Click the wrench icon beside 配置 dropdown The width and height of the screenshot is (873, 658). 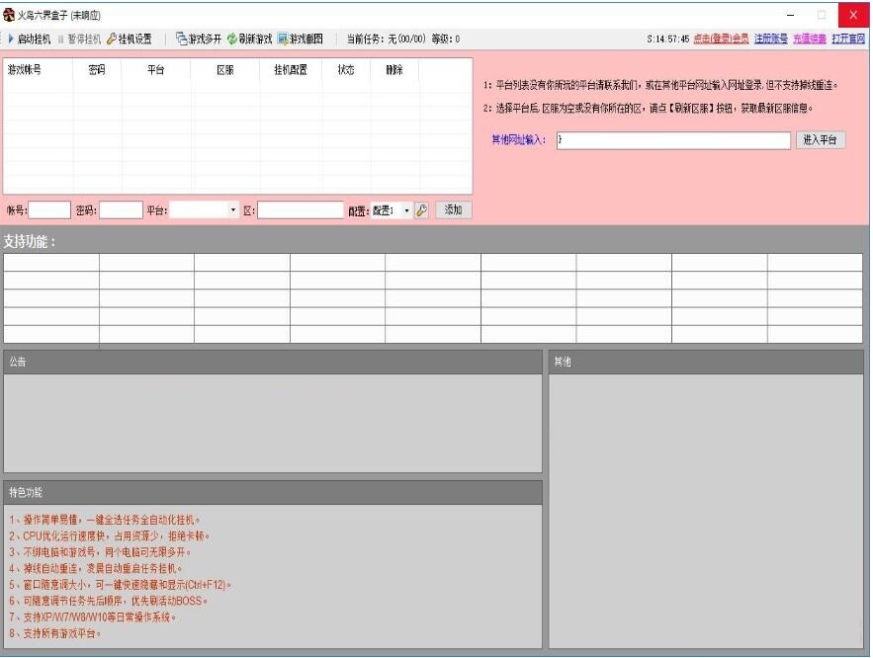(x=422, y=210)
